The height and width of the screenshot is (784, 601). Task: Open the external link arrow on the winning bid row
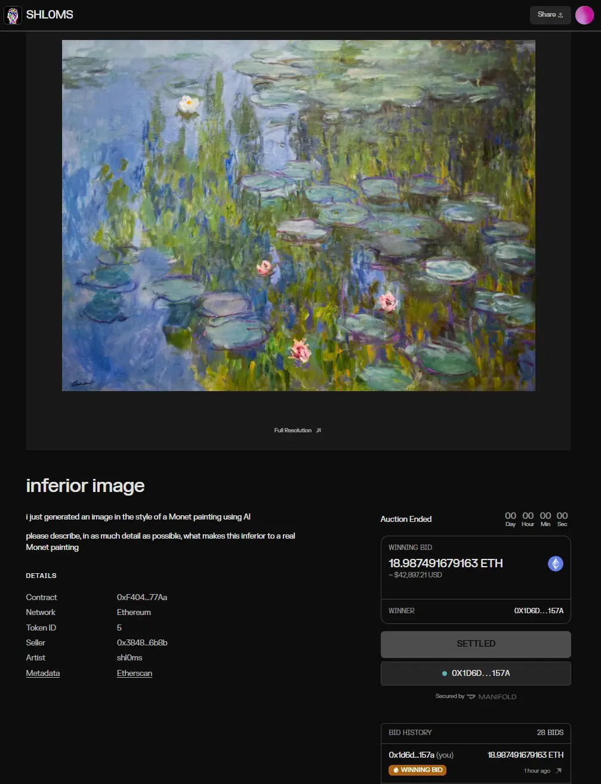559,771
